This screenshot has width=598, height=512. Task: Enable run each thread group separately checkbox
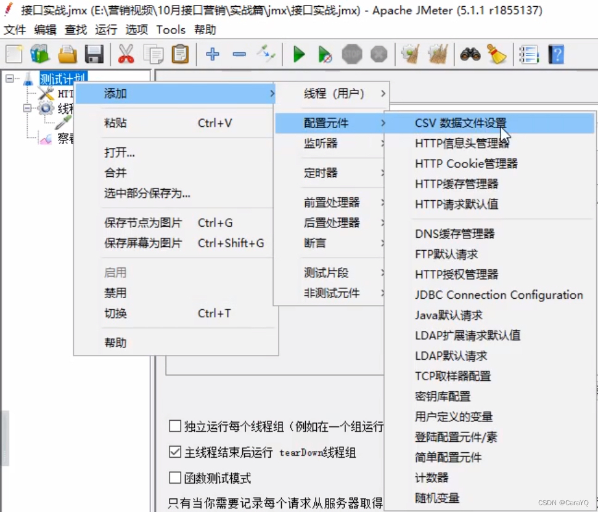click(x=174, y=426)
